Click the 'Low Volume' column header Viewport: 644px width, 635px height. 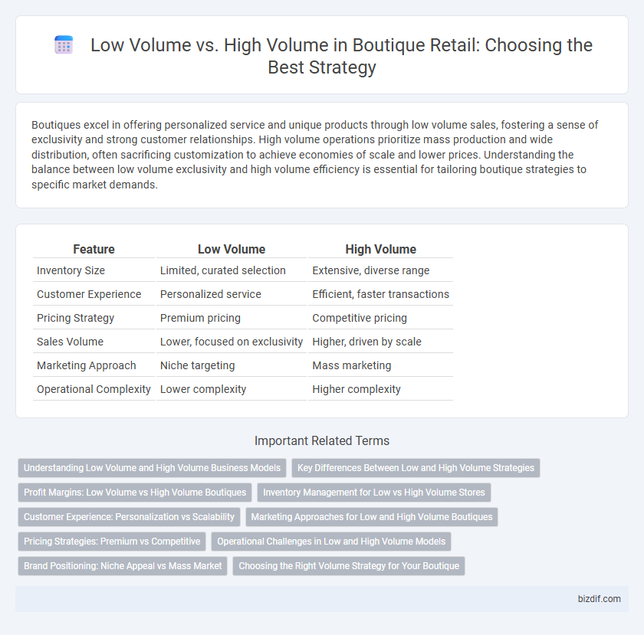pyautogui.click(x=232, y=249)
